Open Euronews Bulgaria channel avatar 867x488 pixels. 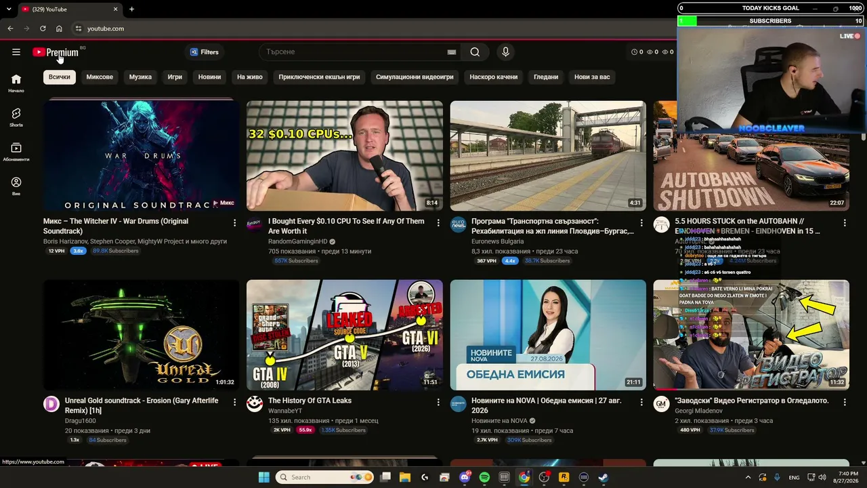point(459,225)
